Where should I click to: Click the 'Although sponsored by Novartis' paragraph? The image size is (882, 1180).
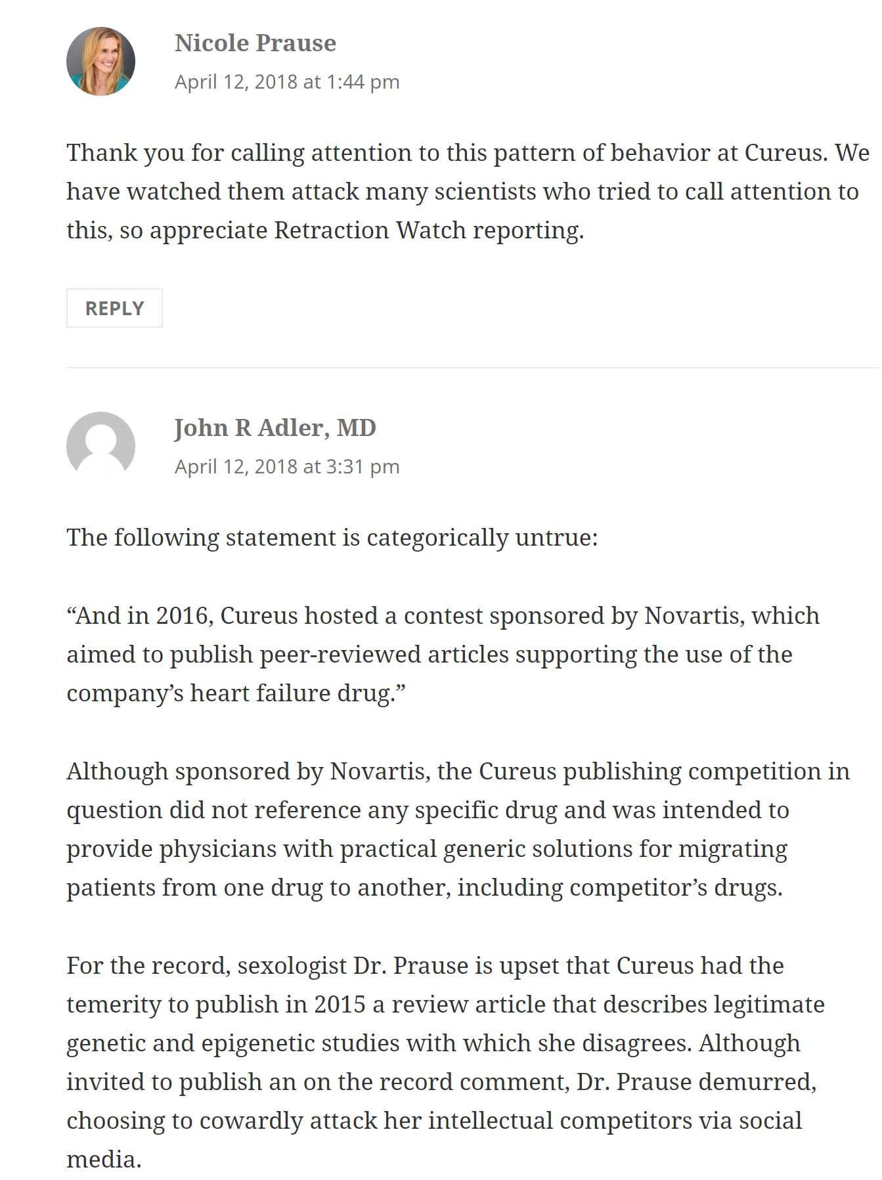point(453,829)
